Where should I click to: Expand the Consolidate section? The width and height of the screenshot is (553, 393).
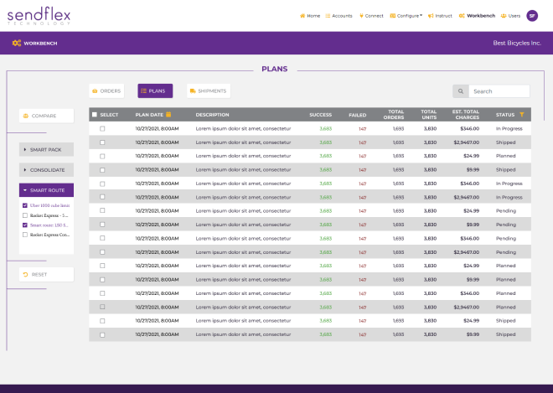[46, 170]
